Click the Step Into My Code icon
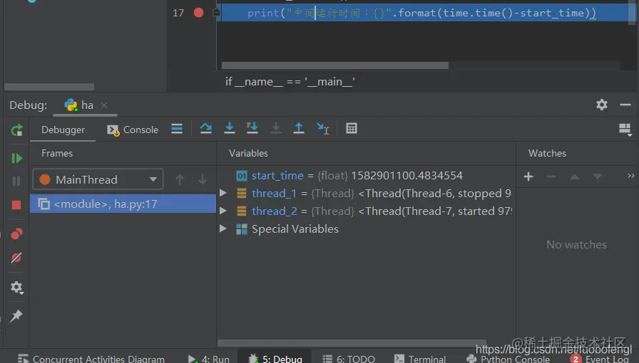 [x=252, y=129]
